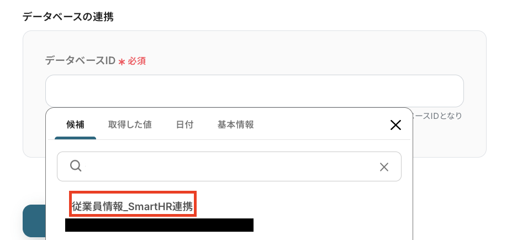Image resolution: width=517 pixels, height=240 pixels.
Task: Click the partially hidden blue button
Action: click(x=34, y=221)
